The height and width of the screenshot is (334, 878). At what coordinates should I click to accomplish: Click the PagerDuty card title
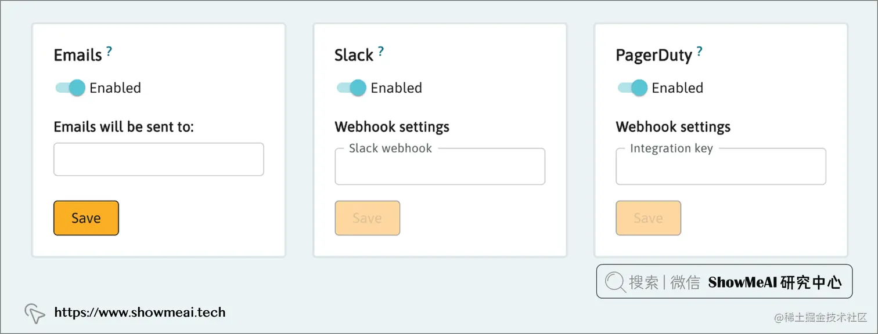(654, 56)
